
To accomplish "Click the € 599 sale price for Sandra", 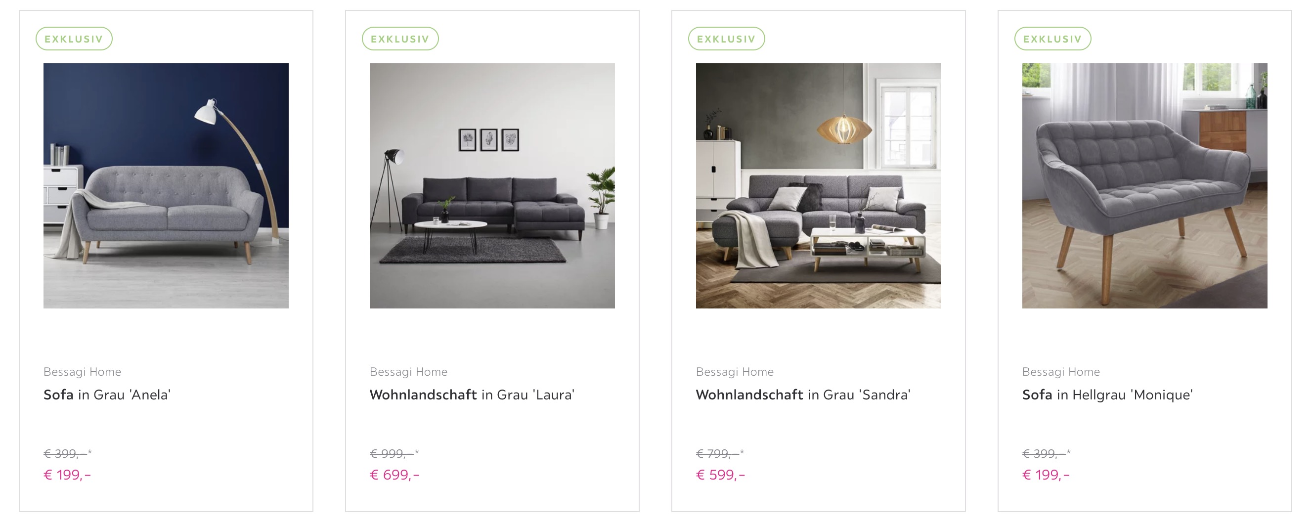I will (720, 475).
